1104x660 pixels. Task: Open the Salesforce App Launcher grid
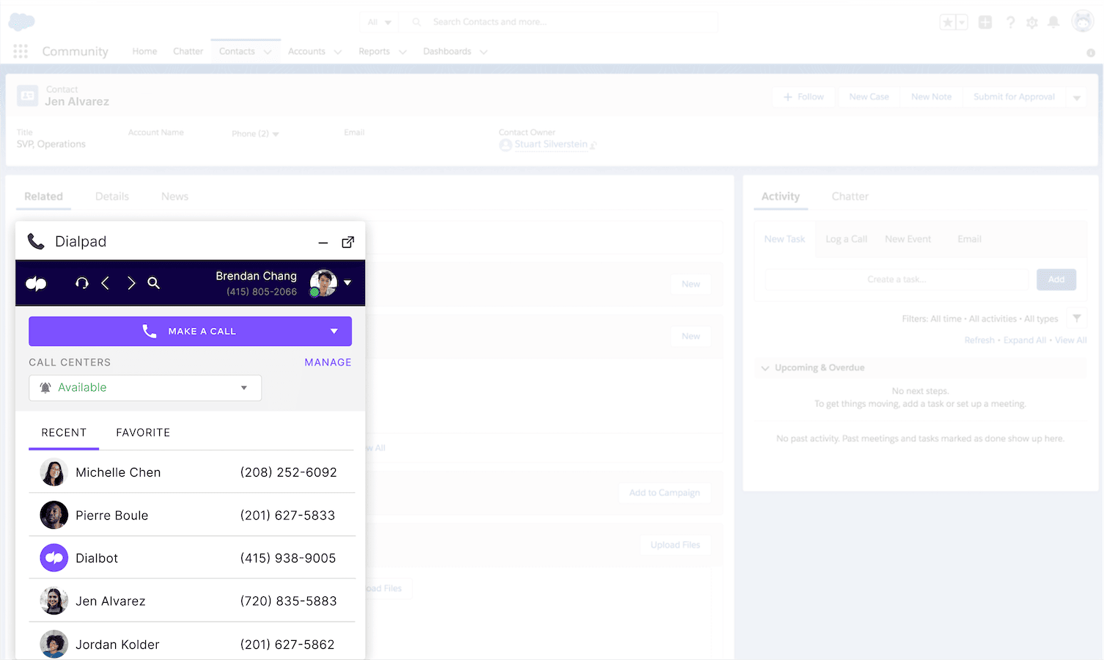20,51
